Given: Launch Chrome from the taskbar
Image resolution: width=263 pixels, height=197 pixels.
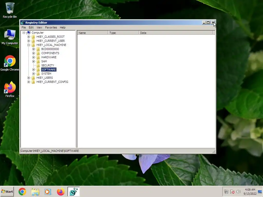Looking at the screenshot, I should pos(22,192).
